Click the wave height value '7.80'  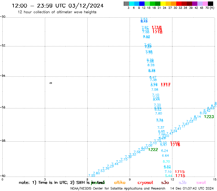(96, 173)
